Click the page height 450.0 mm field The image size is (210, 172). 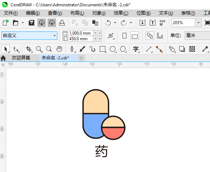[x=80, y=39]
